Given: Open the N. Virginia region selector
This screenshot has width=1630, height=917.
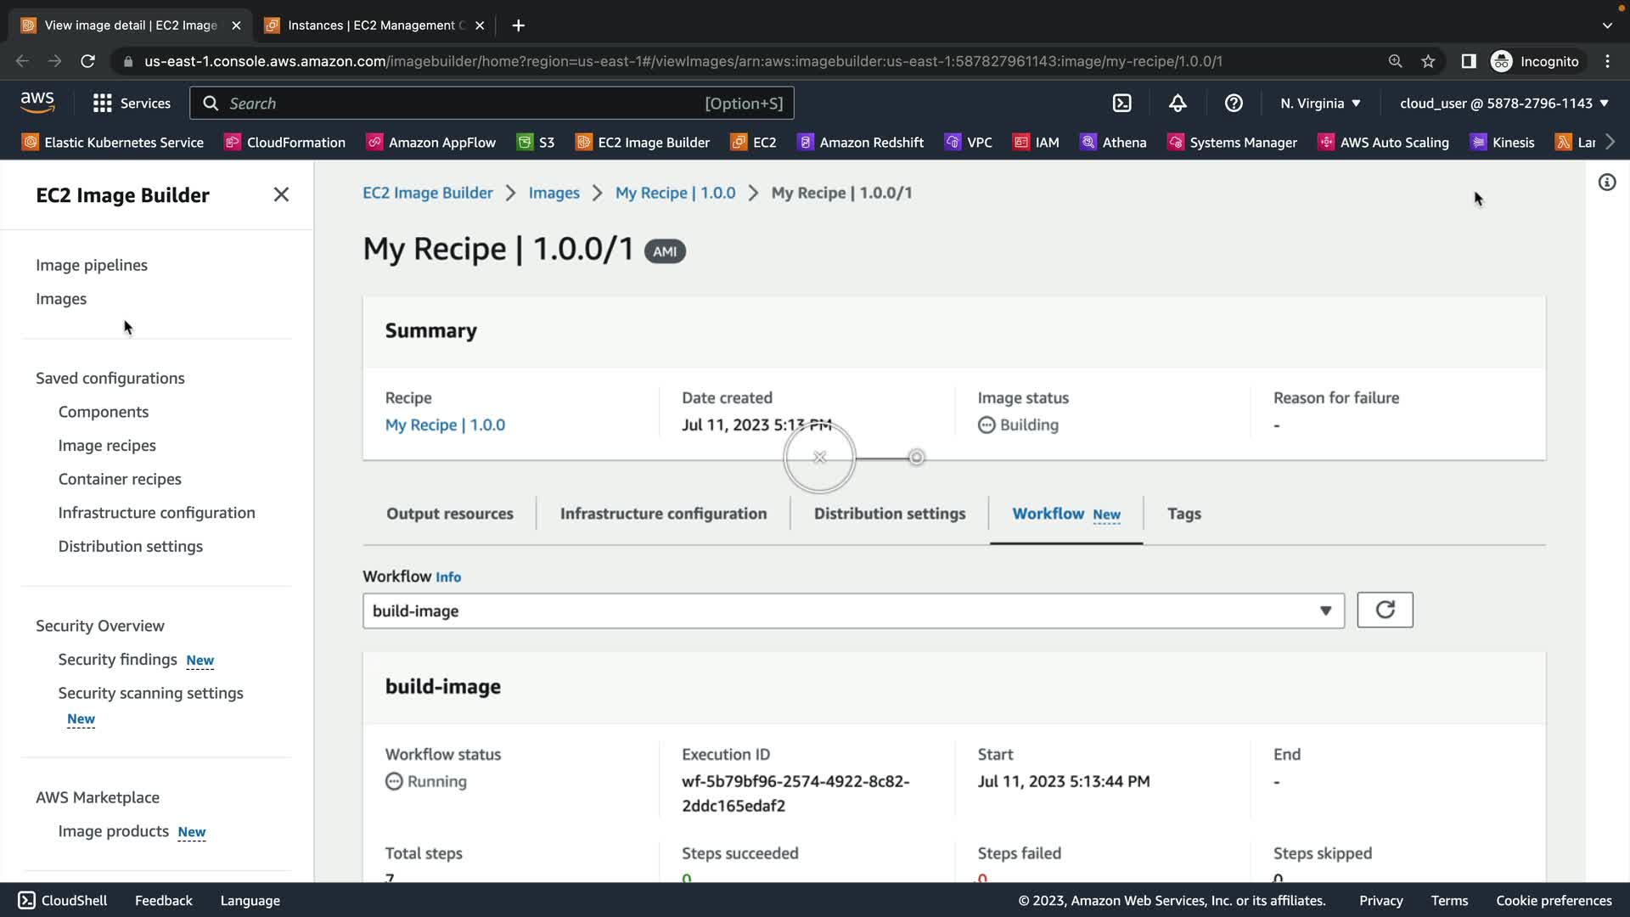Looking at the screenshot, I should pyautogui.click(x=1320, y=104).
